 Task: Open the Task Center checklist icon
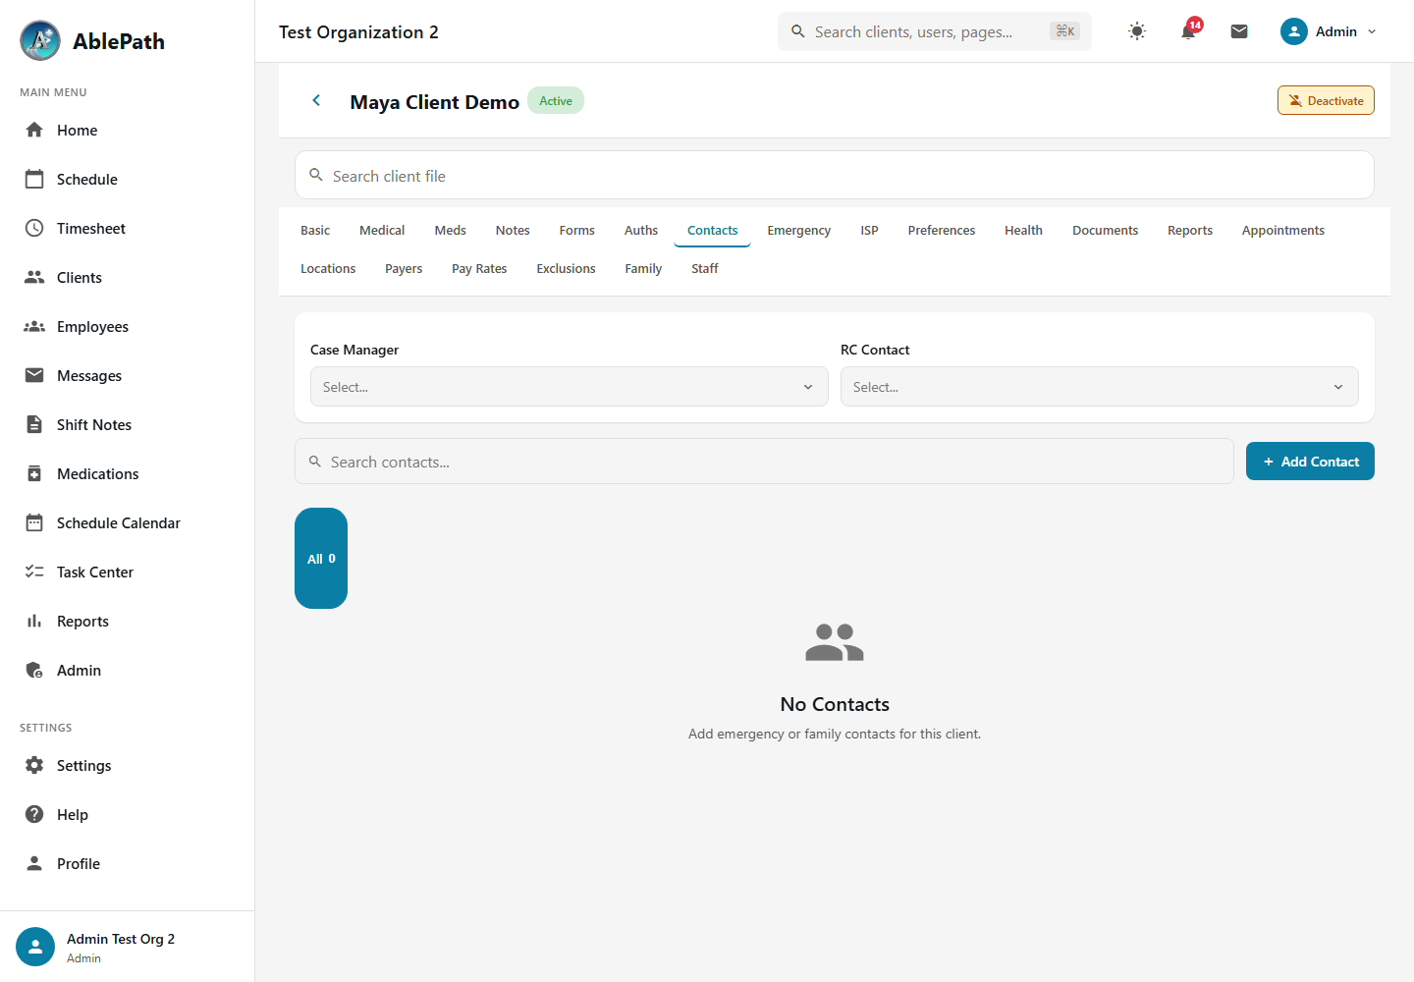[x=34, y=572]
